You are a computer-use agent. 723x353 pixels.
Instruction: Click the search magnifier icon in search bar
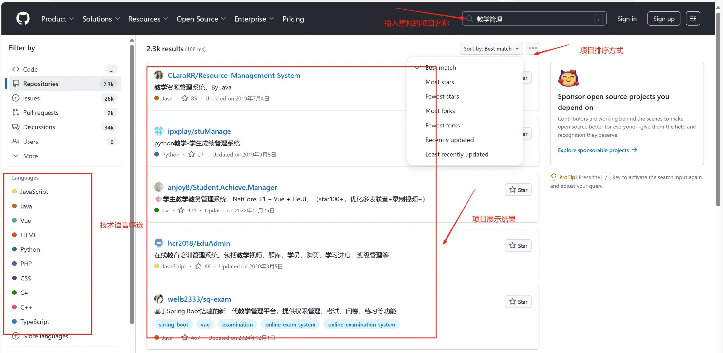pyautogui.click(x=469, y=19)
